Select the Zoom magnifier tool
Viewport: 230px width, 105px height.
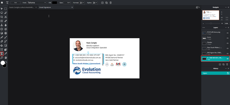(2, 58)
